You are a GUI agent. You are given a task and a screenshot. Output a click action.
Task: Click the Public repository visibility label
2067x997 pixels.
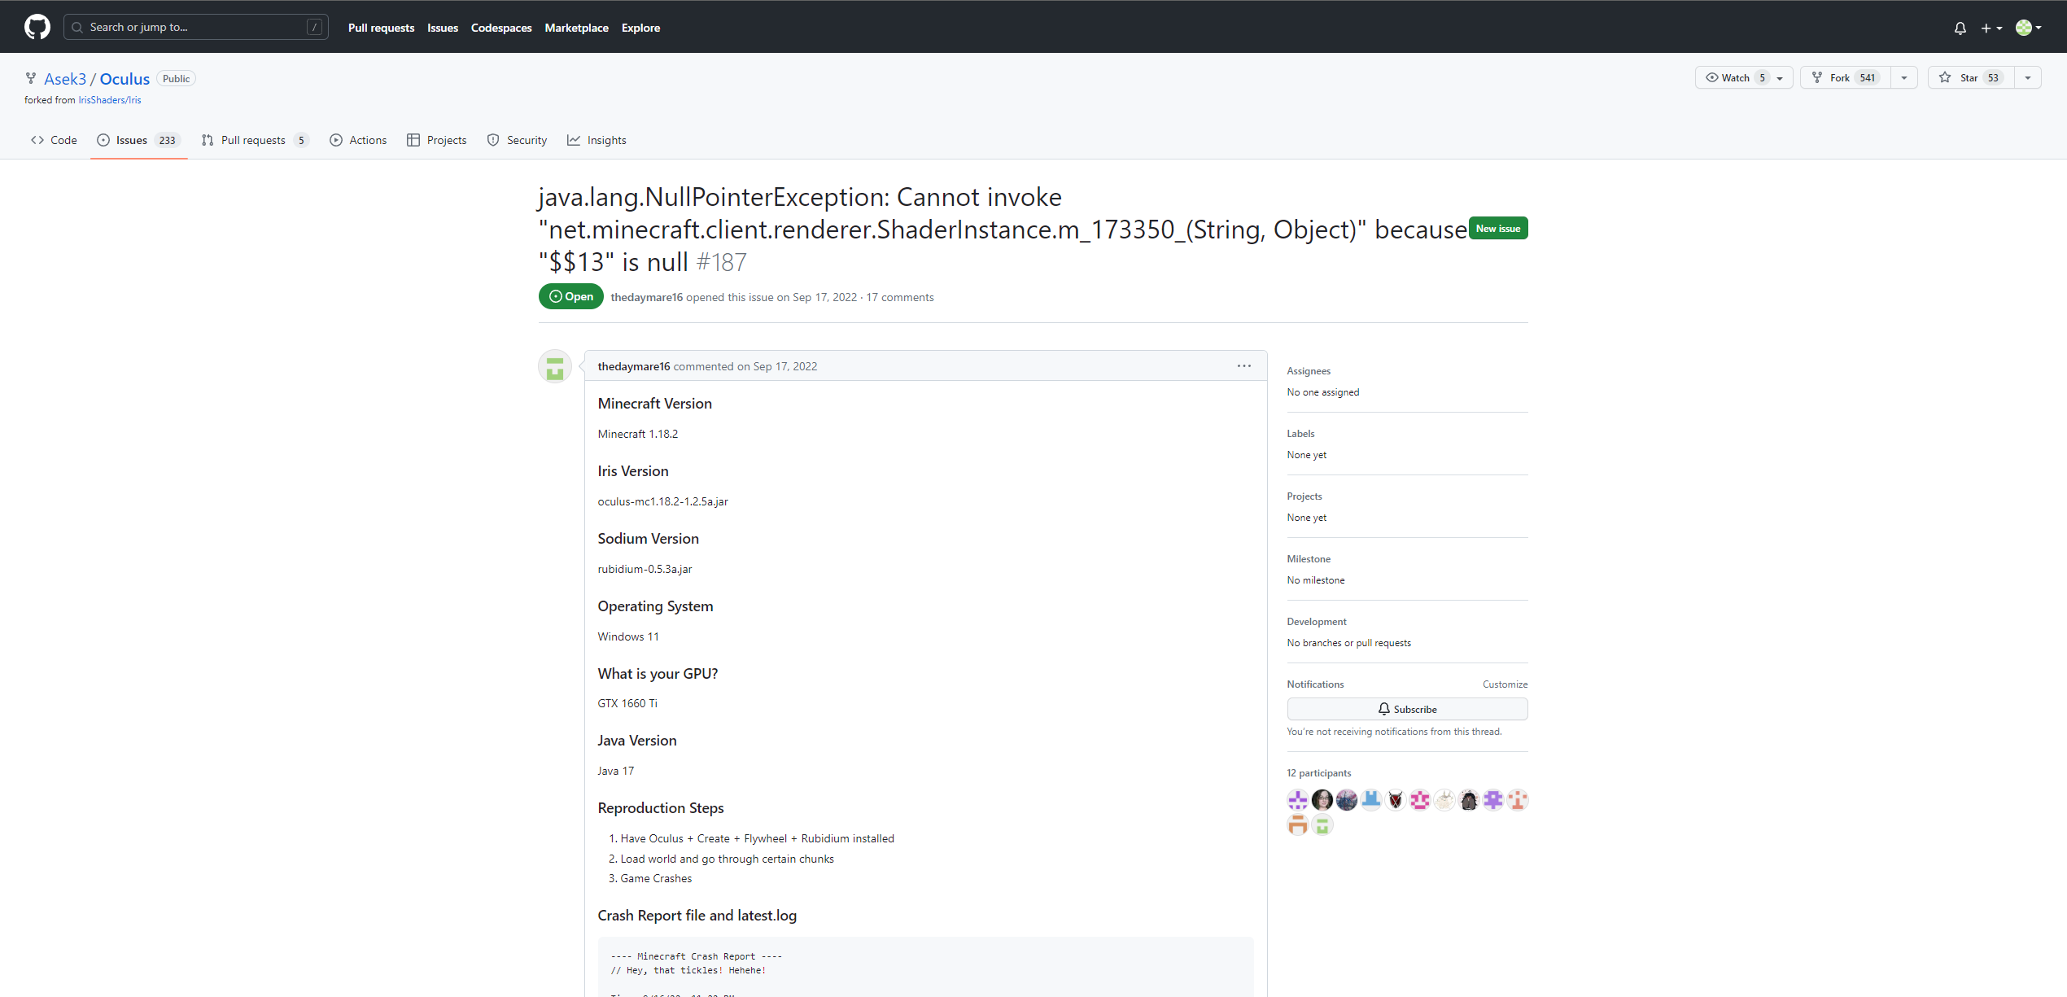pos(176,79)
